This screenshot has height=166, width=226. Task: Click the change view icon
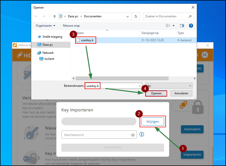[168, 26]
